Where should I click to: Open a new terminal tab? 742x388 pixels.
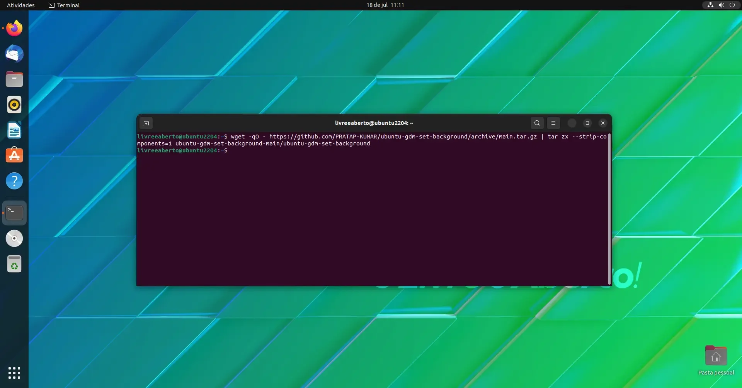(146, 123)
